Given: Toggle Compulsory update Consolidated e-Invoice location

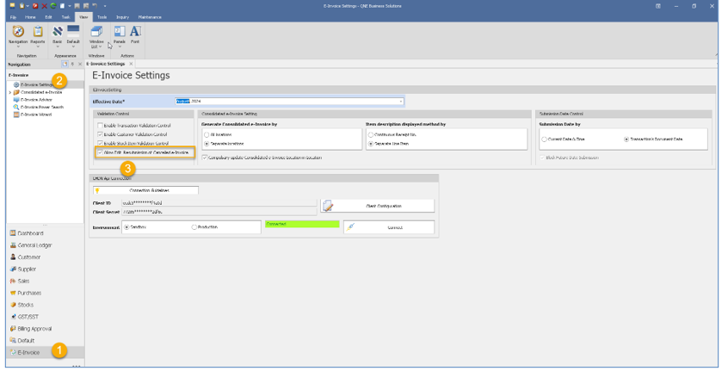Looking at the screenshot, I should pos(205,158).
